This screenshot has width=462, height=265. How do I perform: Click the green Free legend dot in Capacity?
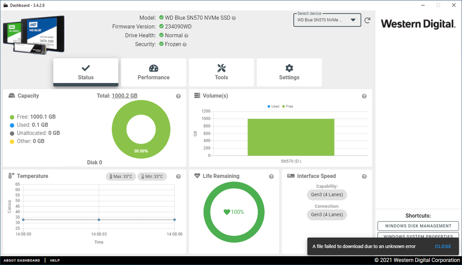(12, 117)
